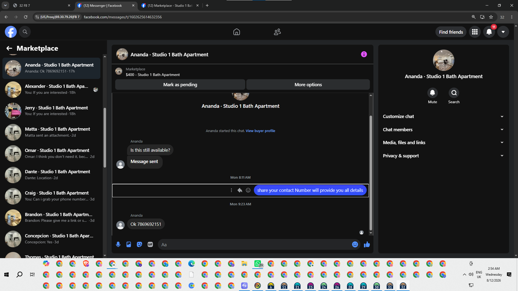
Task: Reply to the share contact number message
Action: point(240,190)
